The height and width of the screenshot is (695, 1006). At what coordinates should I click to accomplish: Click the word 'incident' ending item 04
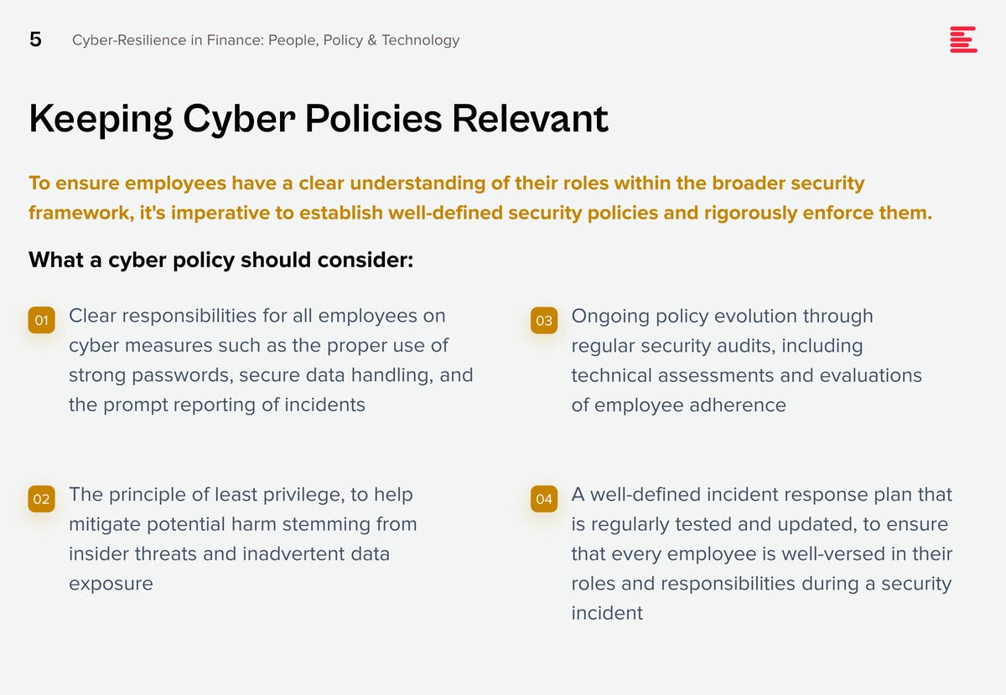click(607, 613)
